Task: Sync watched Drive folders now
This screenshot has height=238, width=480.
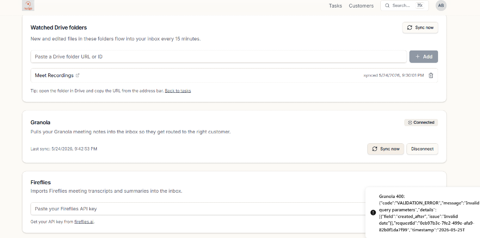Action: tap(420, 28)
